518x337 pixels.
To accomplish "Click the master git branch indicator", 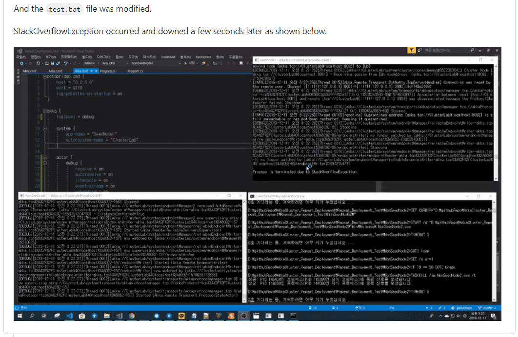I will coord(487,308).
